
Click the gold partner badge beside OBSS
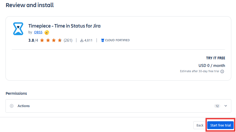click(x=47, y=33)
